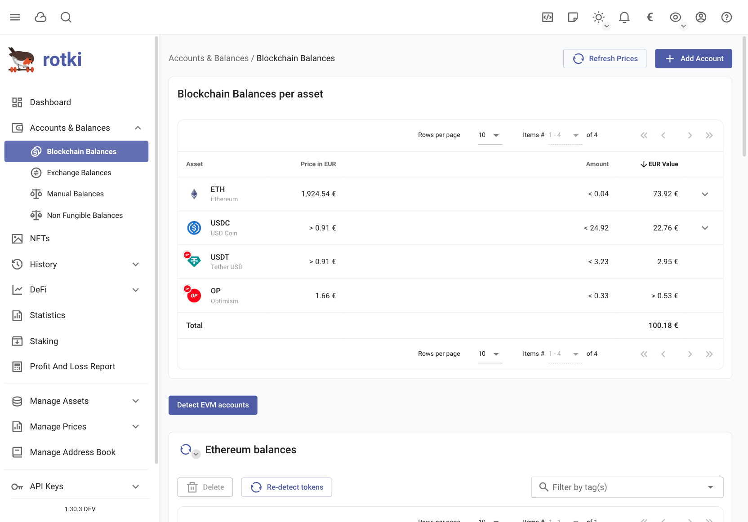
Task: Toggle the hamburger navigation menu
Action: (x=15, y=17)
